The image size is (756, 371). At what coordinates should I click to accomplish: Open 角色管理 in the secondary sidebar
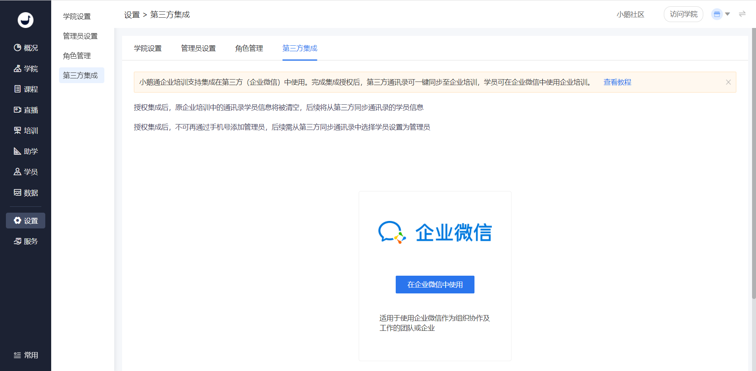[x=77, y=56]
